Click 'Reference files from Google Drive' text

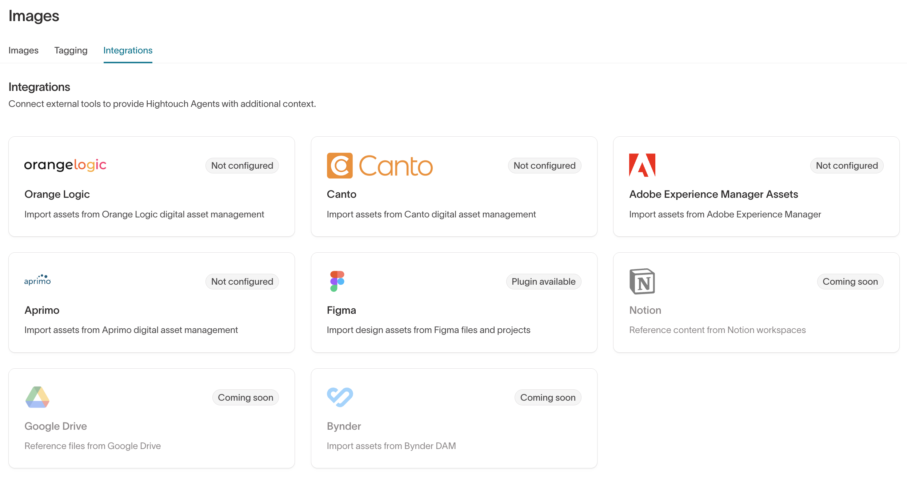pos(92,446)
